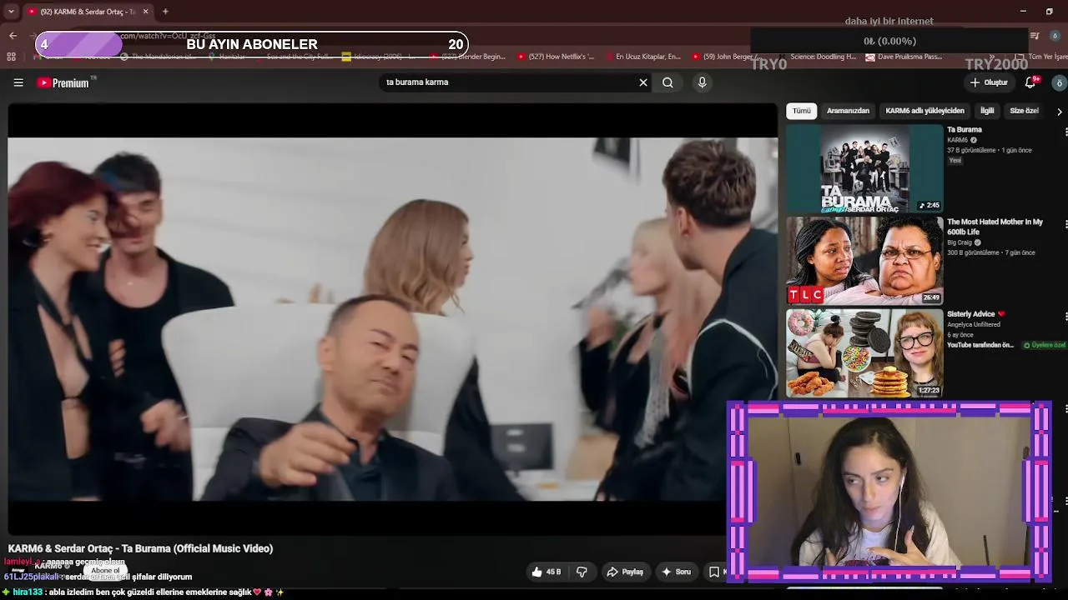Select the İlgili filter chip
The width and height of the screenshot is (1068, 600).
[x=987, y=111]
